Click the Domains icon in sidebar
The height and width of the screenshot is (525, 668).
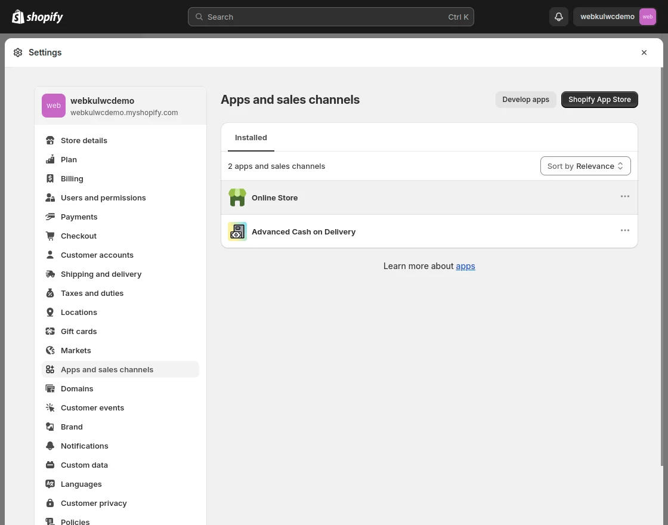tap(50, 388)
